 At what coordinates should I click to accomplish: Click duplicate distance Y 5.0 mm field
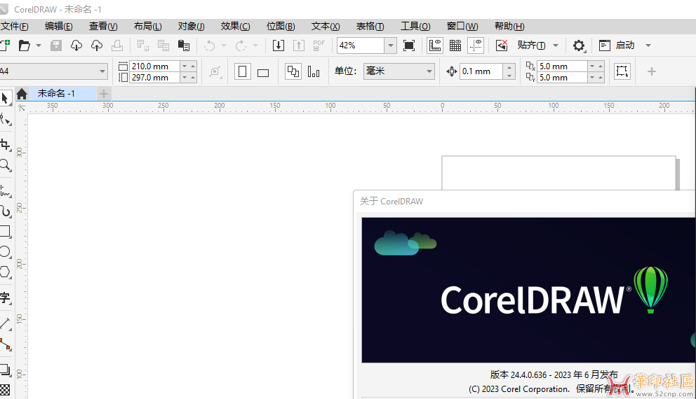pos(561,78)
